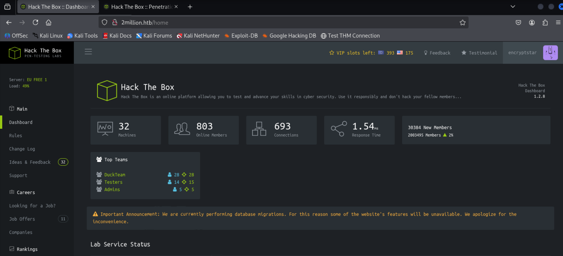Screen dimensions: 563x256
Task: Open Firefox application menu
Action: click(558, 22)
